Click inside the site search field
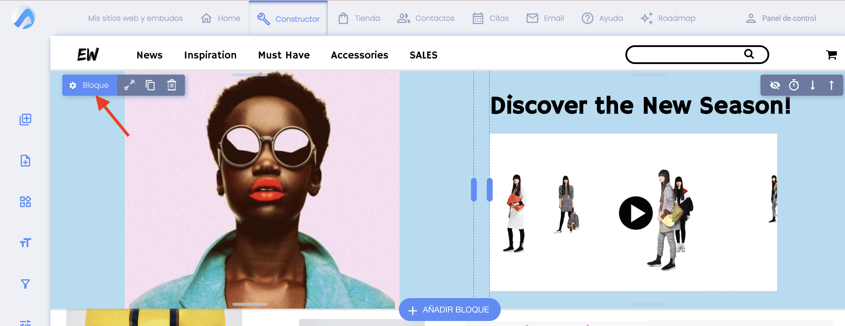Image resolution: width=845 pixels, height=326 pixels. click(697, 54)
